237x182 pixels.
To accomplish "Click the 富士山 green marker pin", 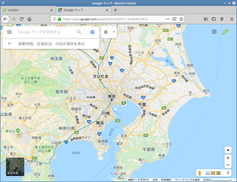I will (18, 130).
